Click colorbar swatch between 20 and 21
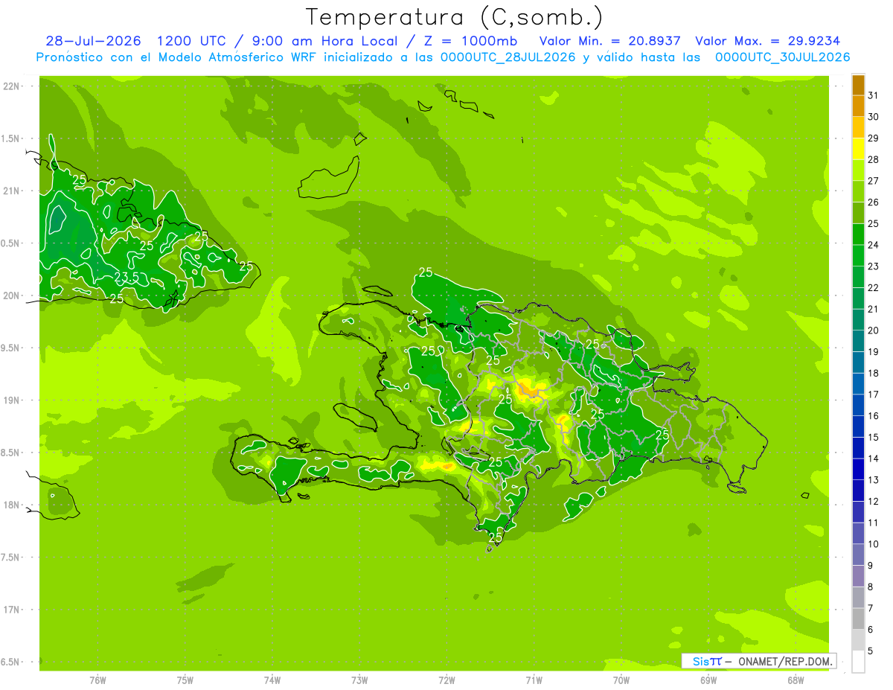Image resolution: width=893 pixels, height=690 pixels. (x=858, y=319)
